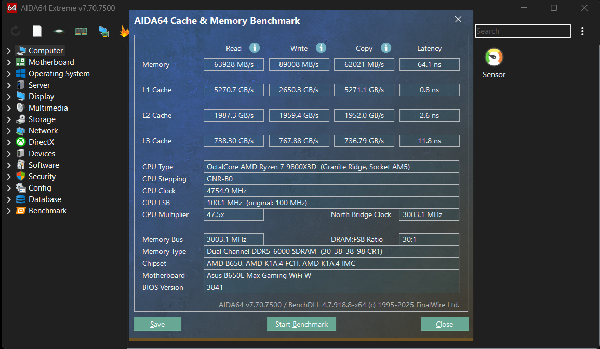Click the L1 Cache Read value 5270.7 GB/s
The image size is (600, 349).
(x=234, y=90)
